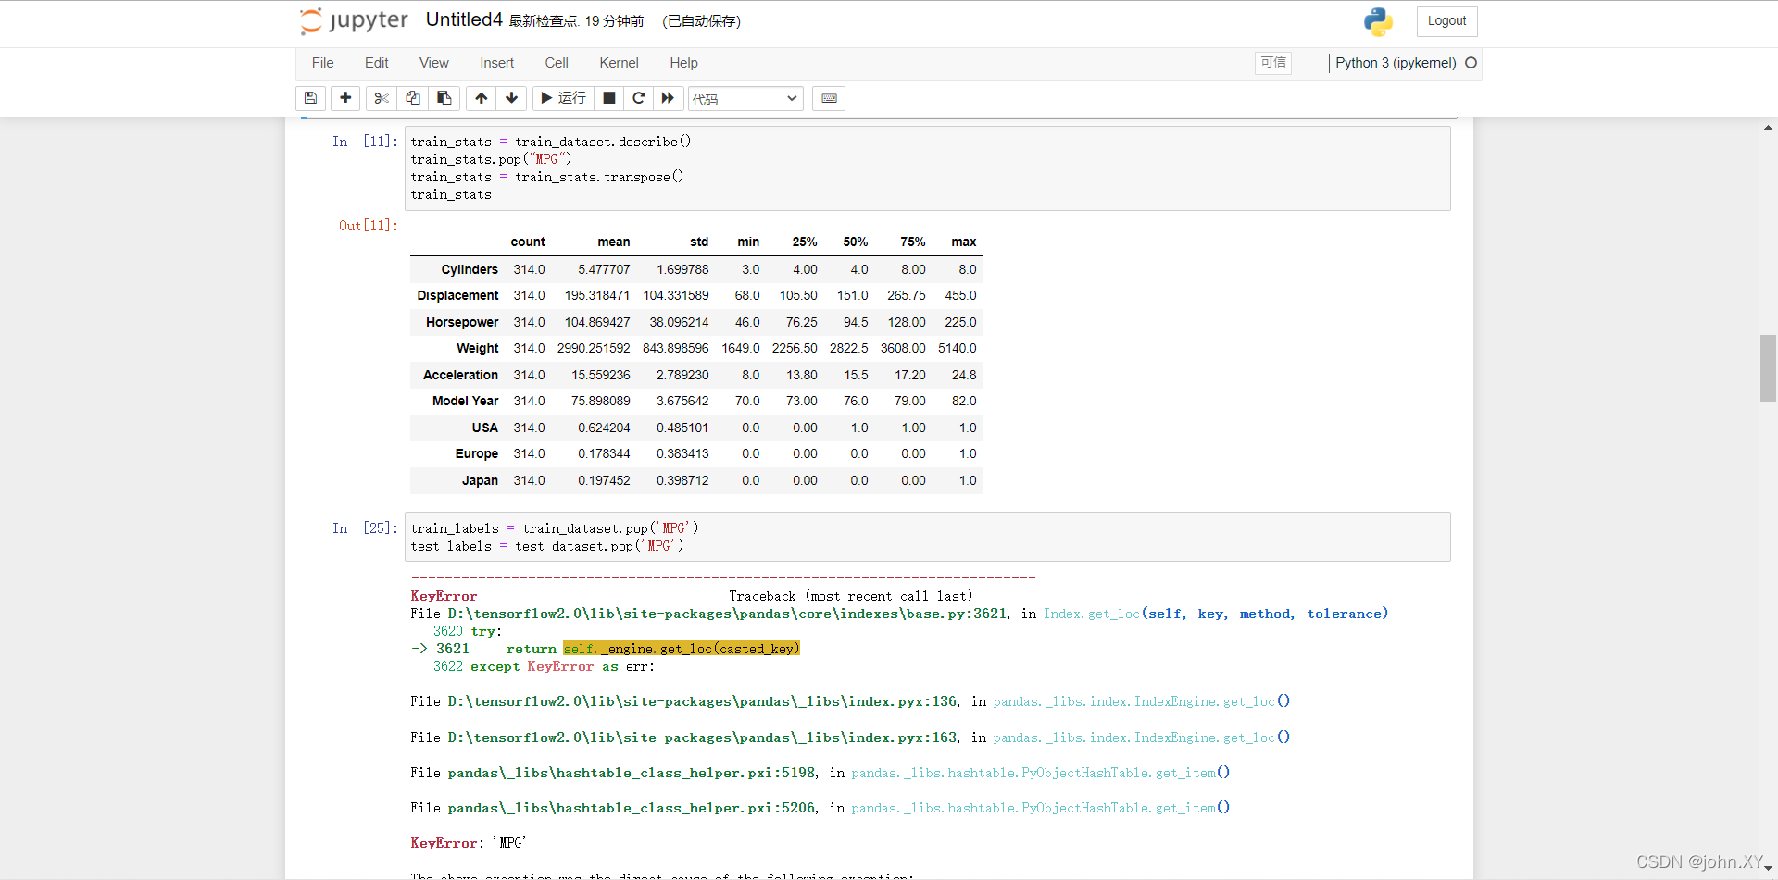Click the Weight row label

[478, 349]
